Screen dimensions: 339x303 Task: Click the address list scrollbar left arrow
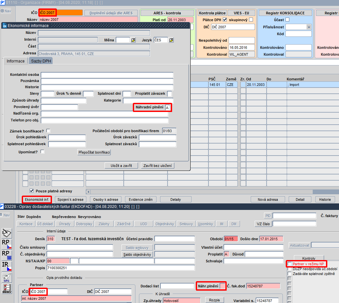(88, 192)
